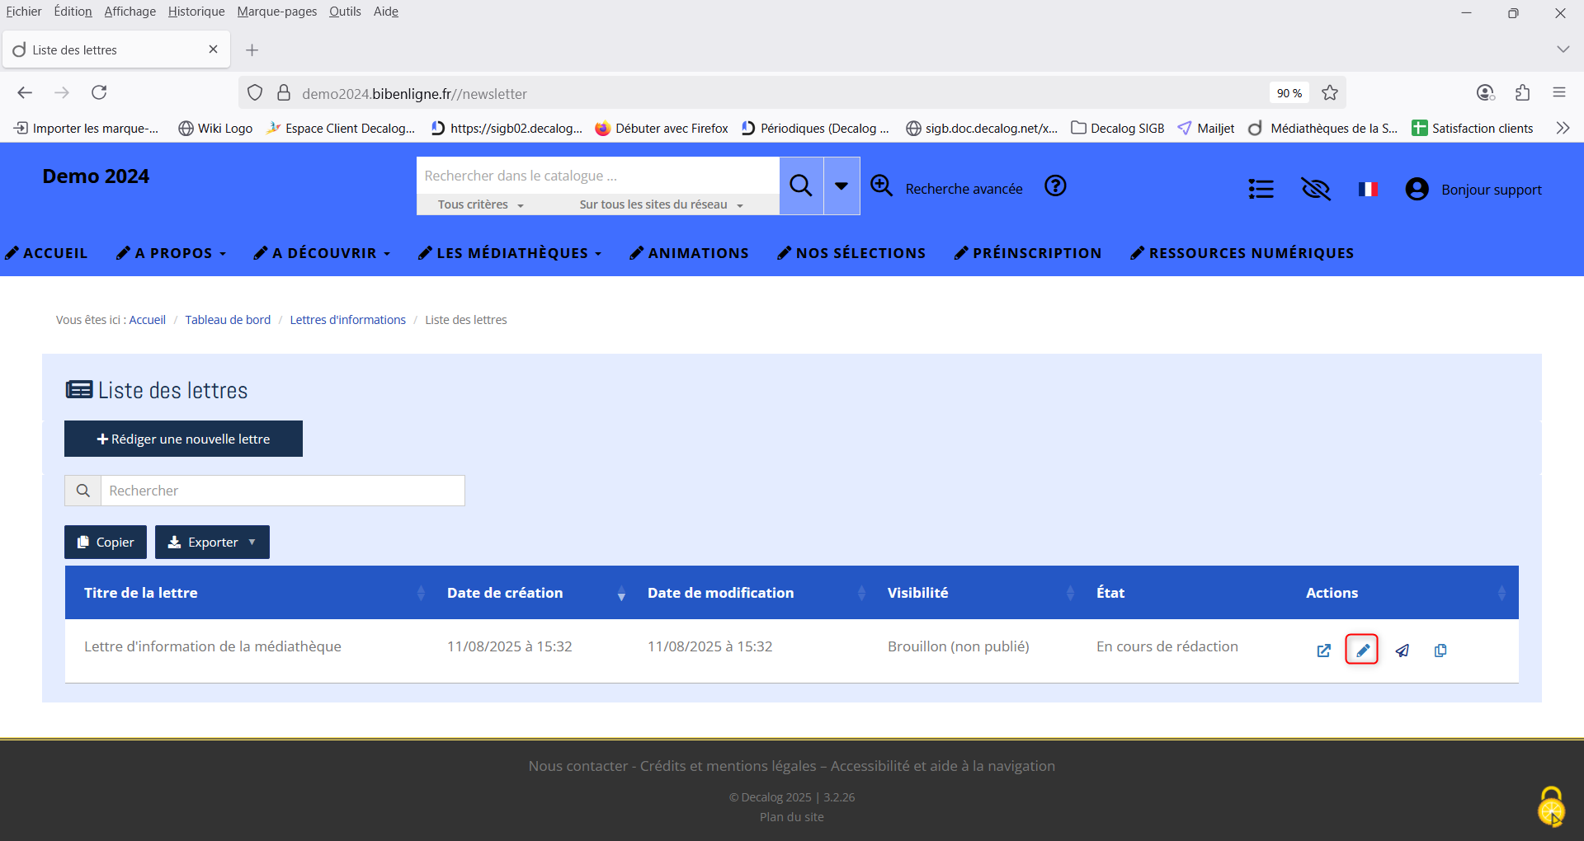
Task: Go to the Tableau de bord breadcrumb link
Action: click(228, 320)
